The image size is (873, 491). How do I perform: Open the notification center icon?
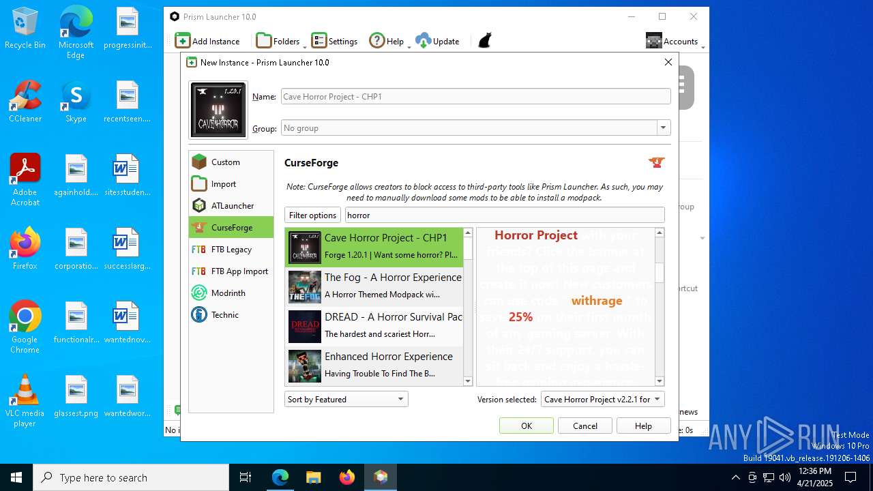click(851, 477)
